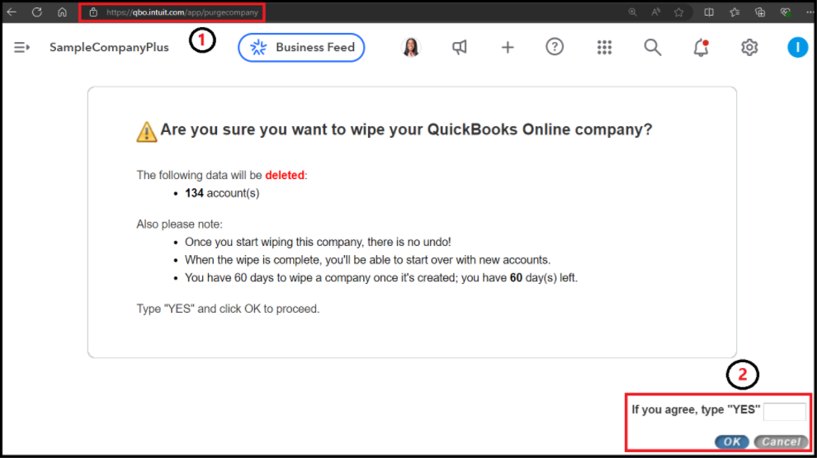Confirm the wipe with the OK button
This screenshot has width=817, height=458.
click(x=731, y=441)
